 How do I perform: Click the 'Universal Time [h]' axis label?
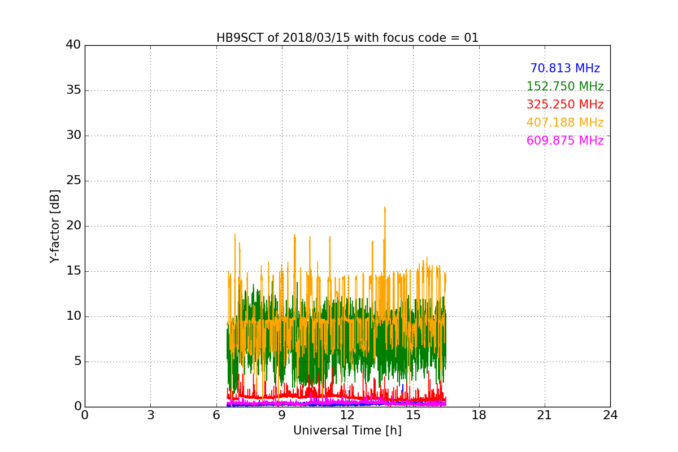click(347, 431)
